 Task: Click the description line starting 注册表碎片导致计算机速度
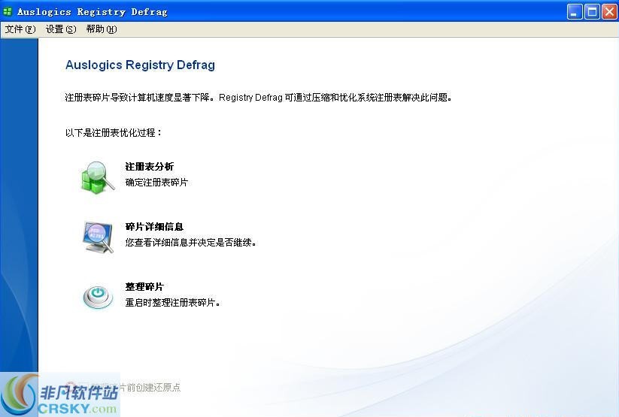(x=259, y=98)
